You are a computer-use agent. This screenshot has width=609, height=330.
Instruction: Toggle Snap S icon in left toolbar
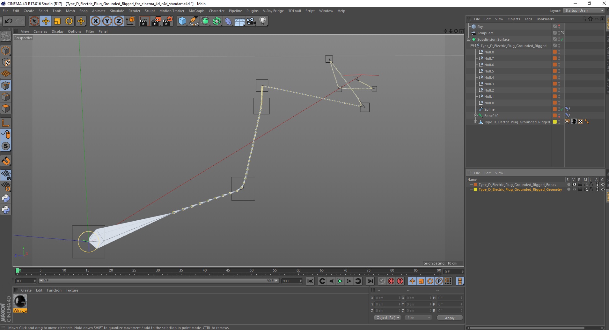[6, 146]
